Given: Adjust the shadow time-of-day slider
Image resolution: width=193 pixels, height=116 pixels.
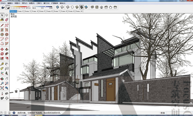Looking at the screenshot, I should pyautogui.click(x=42, y=7).
